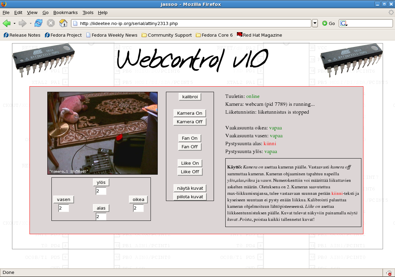Click the step count field under vasen
Image resolution: width=395 pixels, height=277 pixels.
point(63,208)
